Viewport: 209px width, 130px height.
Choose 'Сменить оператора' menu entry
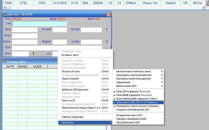[72, 117]
